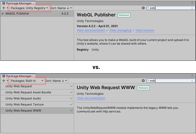Click the search field in the Built-in window
This screenshot has height=134, width=196.
(171, 81)
